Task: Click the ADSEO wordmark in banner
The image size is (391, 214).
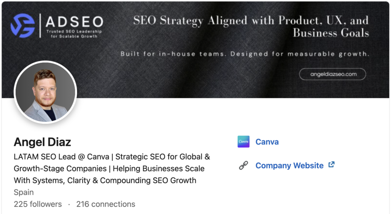Action: [x=74, y=22]
